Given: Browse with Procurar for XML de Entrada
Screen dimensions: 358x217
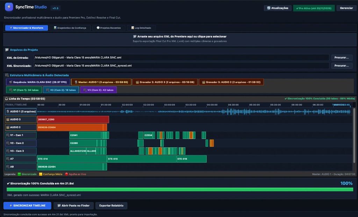Looking at the screenshot, I should [342, 58].
